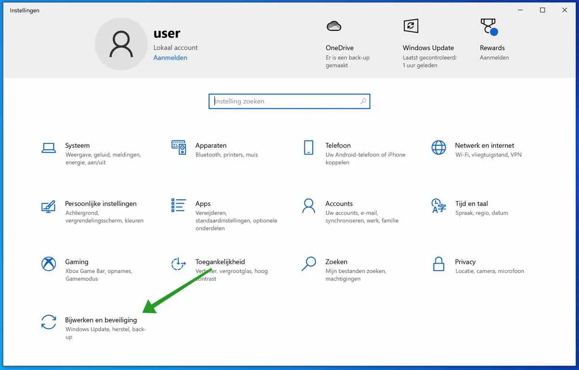This screenshot has width=579, height=370.
Task: Open the Zoeken magnifier icon
Action: pyautogui.click(x=309, y=264)
